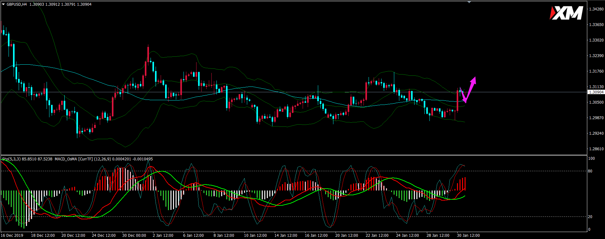Click the 30 Jan 12:00 time label
Image resolution: width=605 pixels, height=239 pixels.
pyautogui.click(x=468, y=236)
